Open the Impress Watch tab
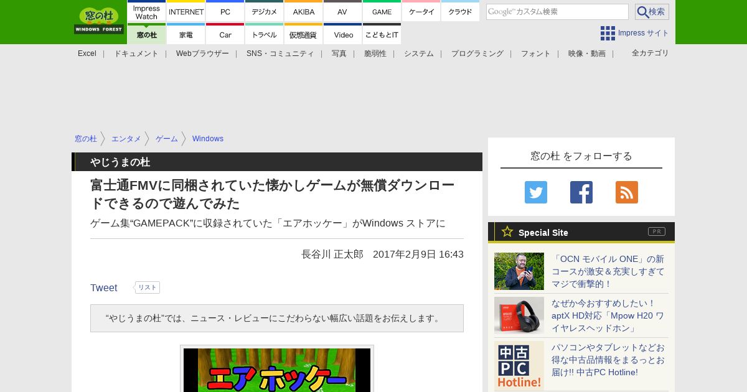747x392 pixels. point(146,12)
